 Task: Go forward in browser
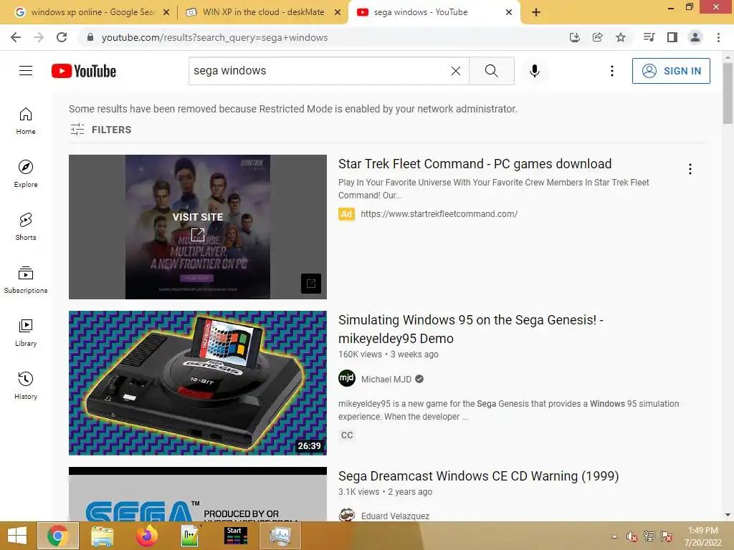pos(39,37)
